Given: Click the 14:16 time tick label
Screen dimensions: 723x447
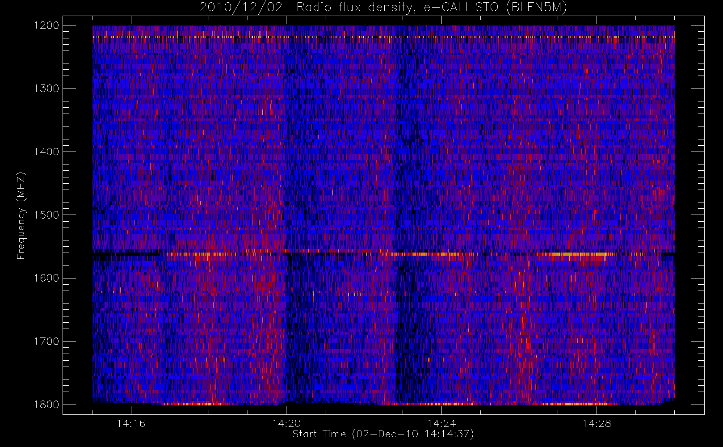Looking at the screenshot, I should click(x=131, y=423).
